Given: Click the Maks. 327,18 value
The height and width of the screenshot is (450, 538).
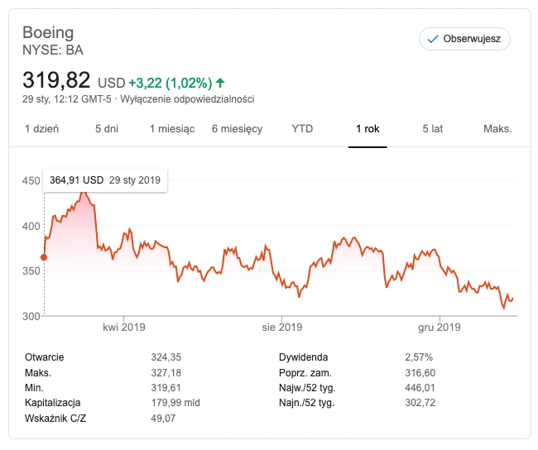Looking at the screenshot, I should (x=166, y=373).
